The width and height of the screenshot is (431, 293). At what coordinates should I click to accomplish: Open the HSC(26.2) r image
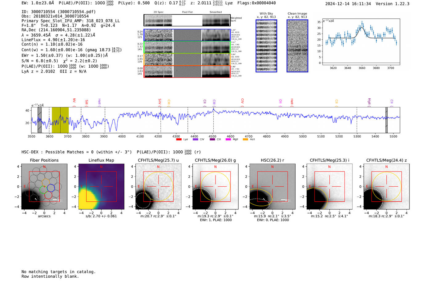[272, 186]
